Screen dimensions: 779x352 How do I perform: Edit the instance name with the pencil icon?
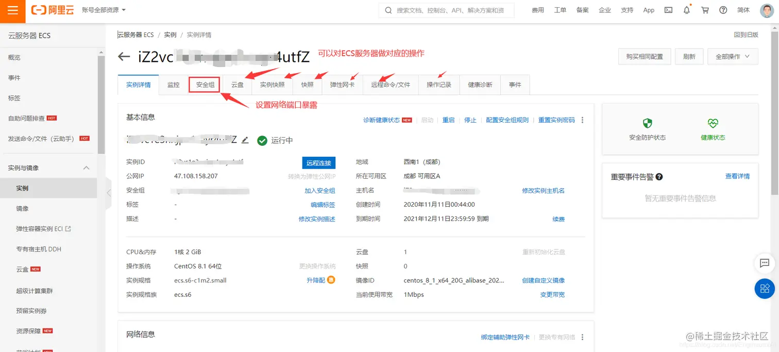[245, 140]
